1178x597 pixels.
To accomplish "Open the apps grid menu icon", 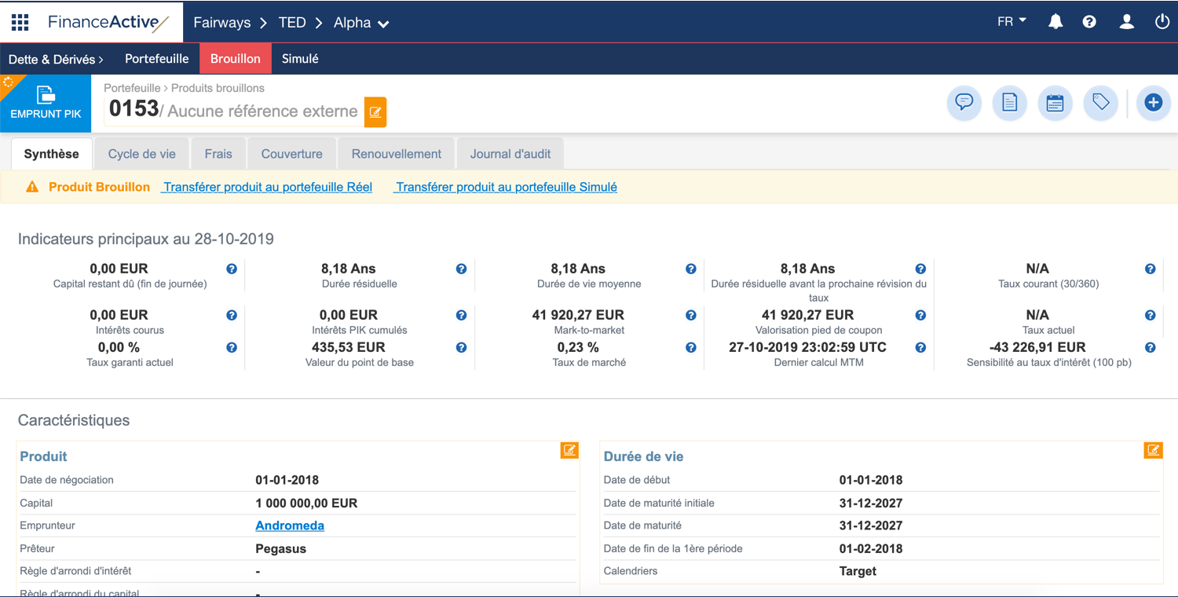I will (x=20, y=22).
